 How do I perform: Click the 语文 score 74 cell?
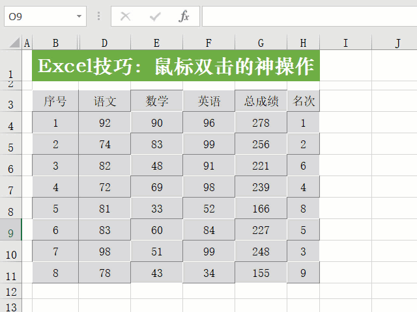(104, 144)
